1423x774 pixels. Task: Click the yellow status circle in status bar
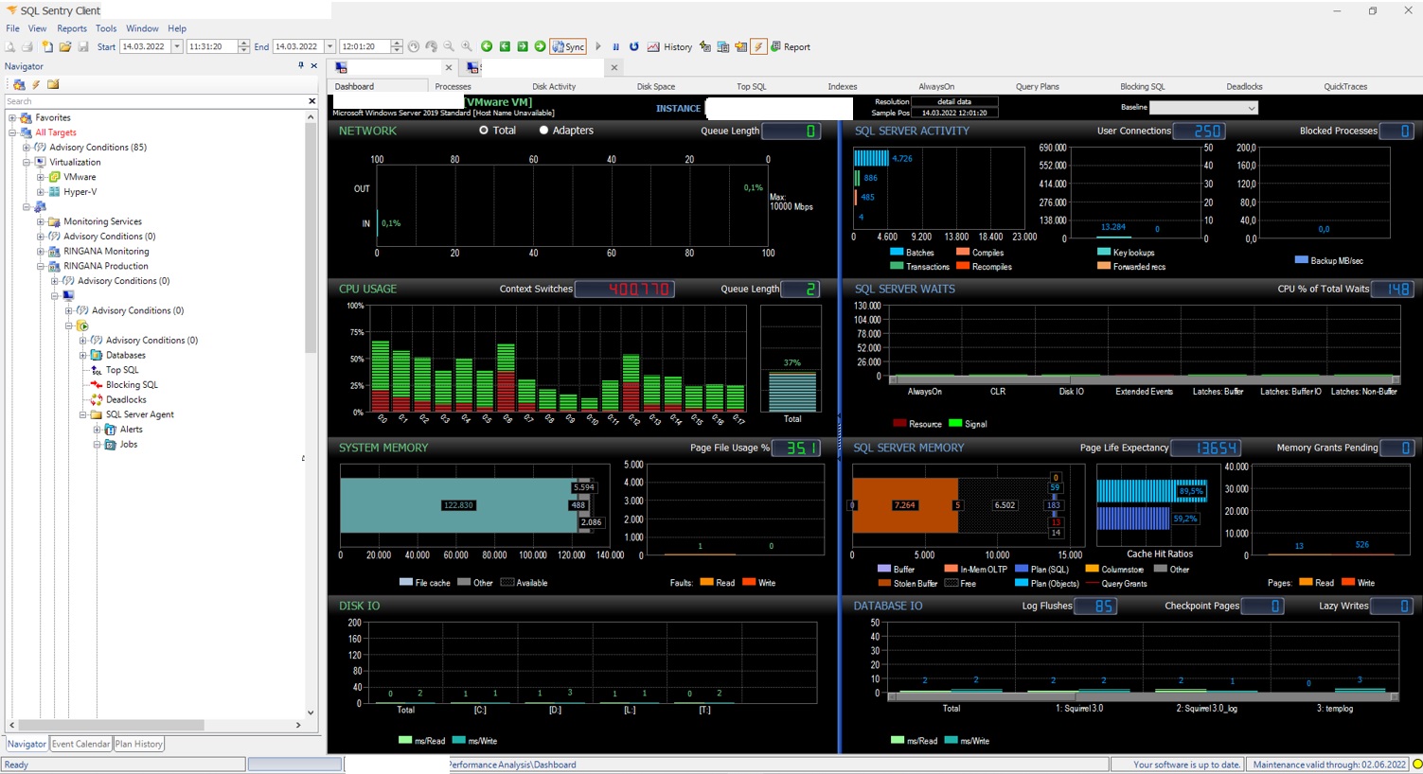click(x=1417, y=765)
